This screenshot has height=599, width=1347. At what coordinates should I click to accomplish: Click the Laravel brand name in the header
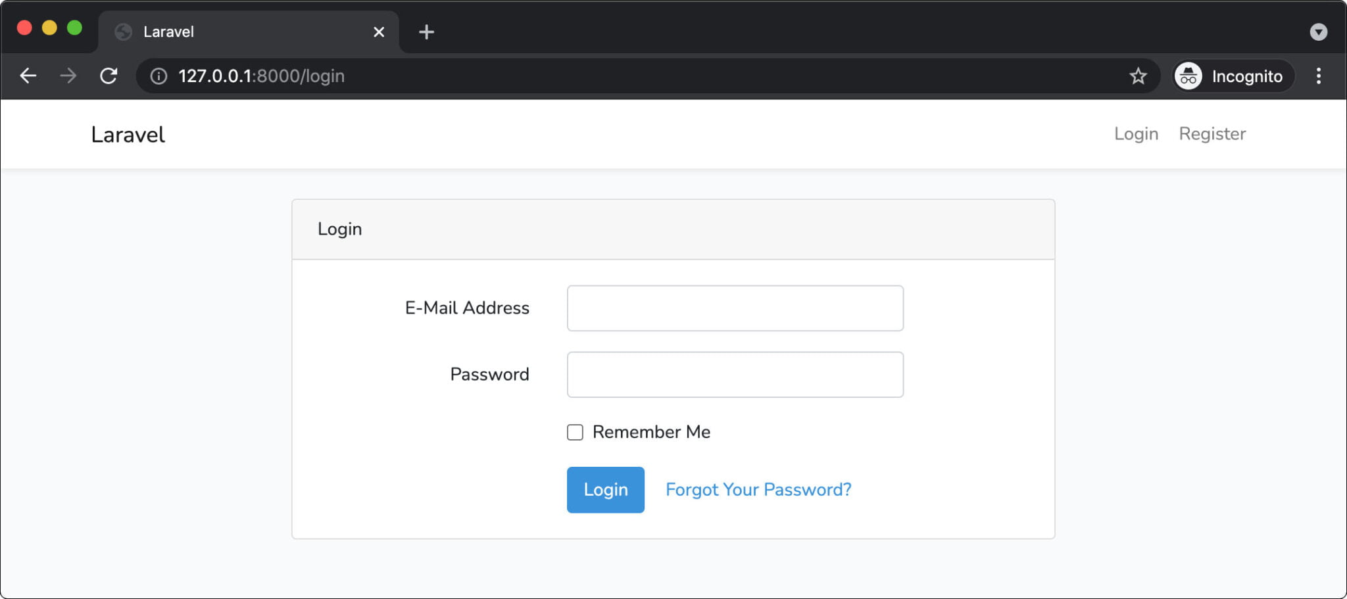tap(128, 134)
